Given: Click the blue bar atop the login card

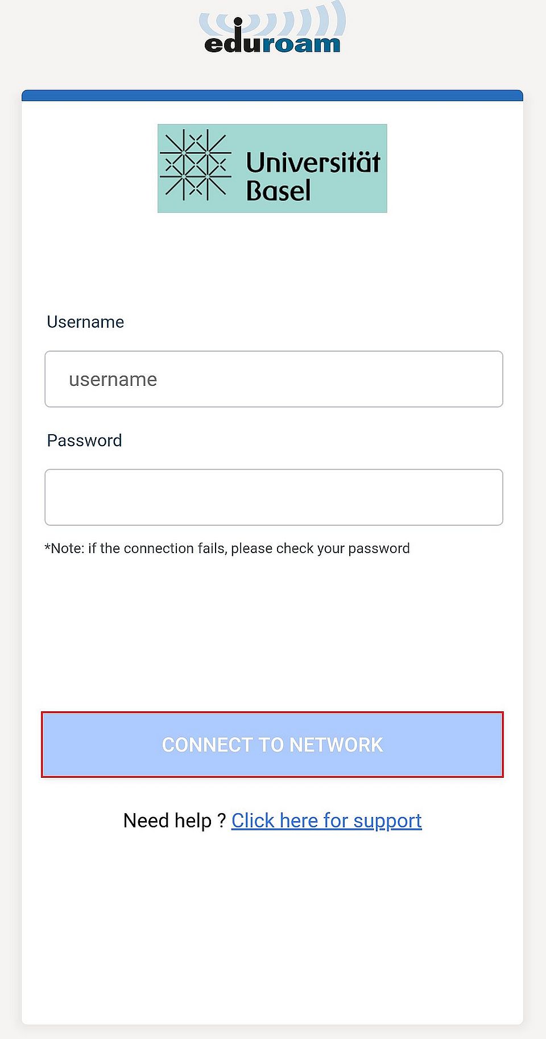Looking at the screenshot, I should (272, 95).
